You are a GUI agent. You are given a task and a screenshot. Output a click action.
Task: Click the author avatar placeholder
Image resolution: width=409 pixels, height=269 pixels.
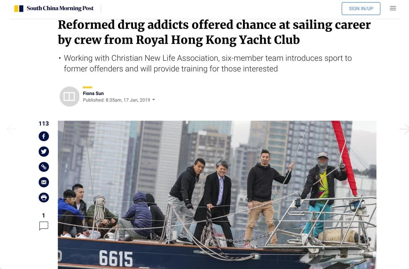click(x=70, y=96)
